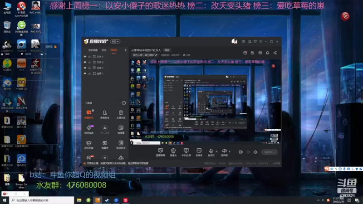
Task: Open shop icon in room header
Action: click(260, 53)
